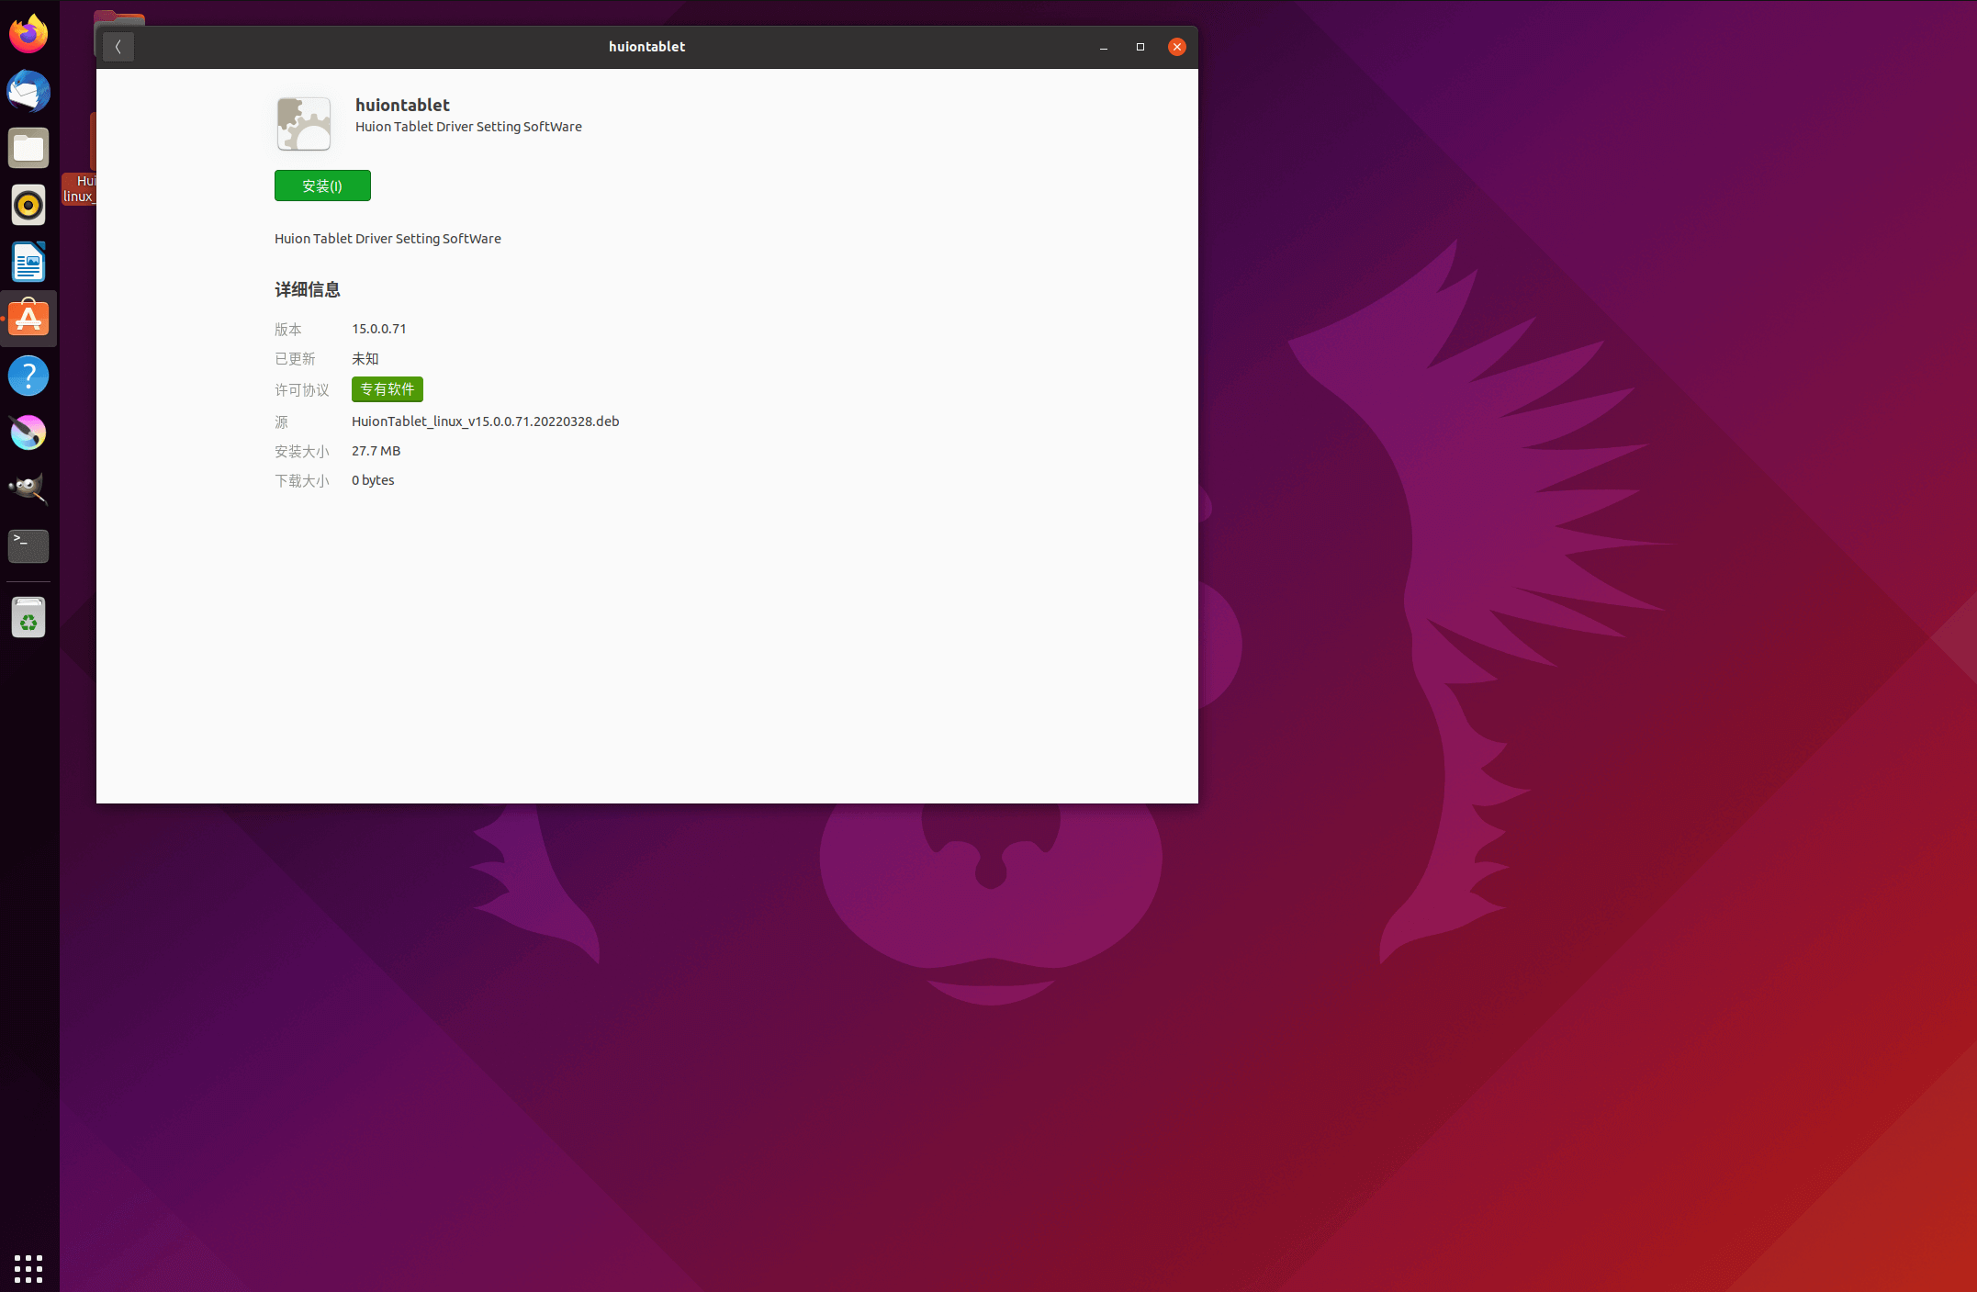The height and width of the screenshot is (1292, 1977).
Task: Click the 专有软件 license tag
Action: pos(388,389)
